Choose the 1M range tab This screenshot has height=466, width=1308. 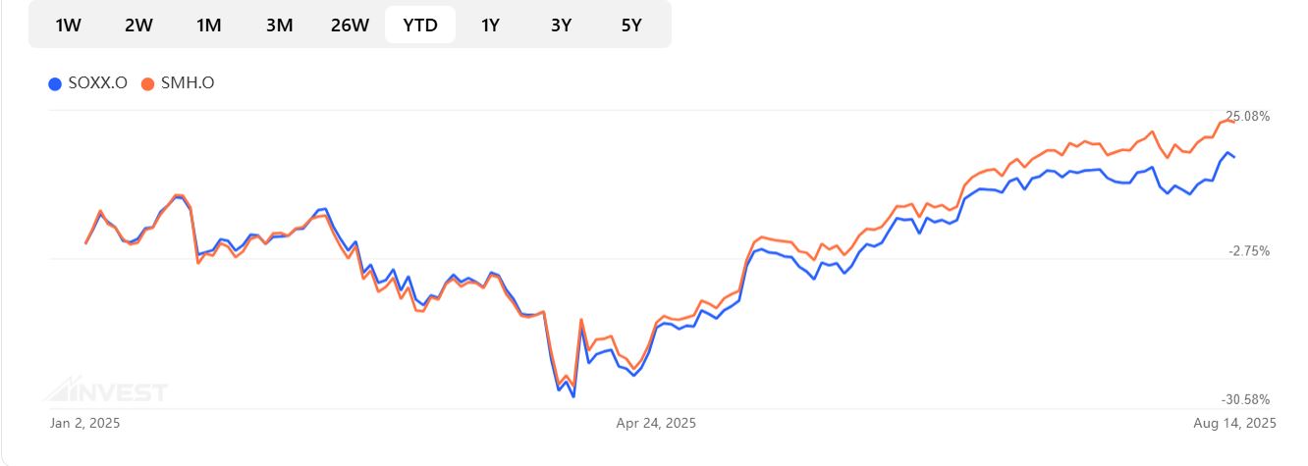(208, 26)
